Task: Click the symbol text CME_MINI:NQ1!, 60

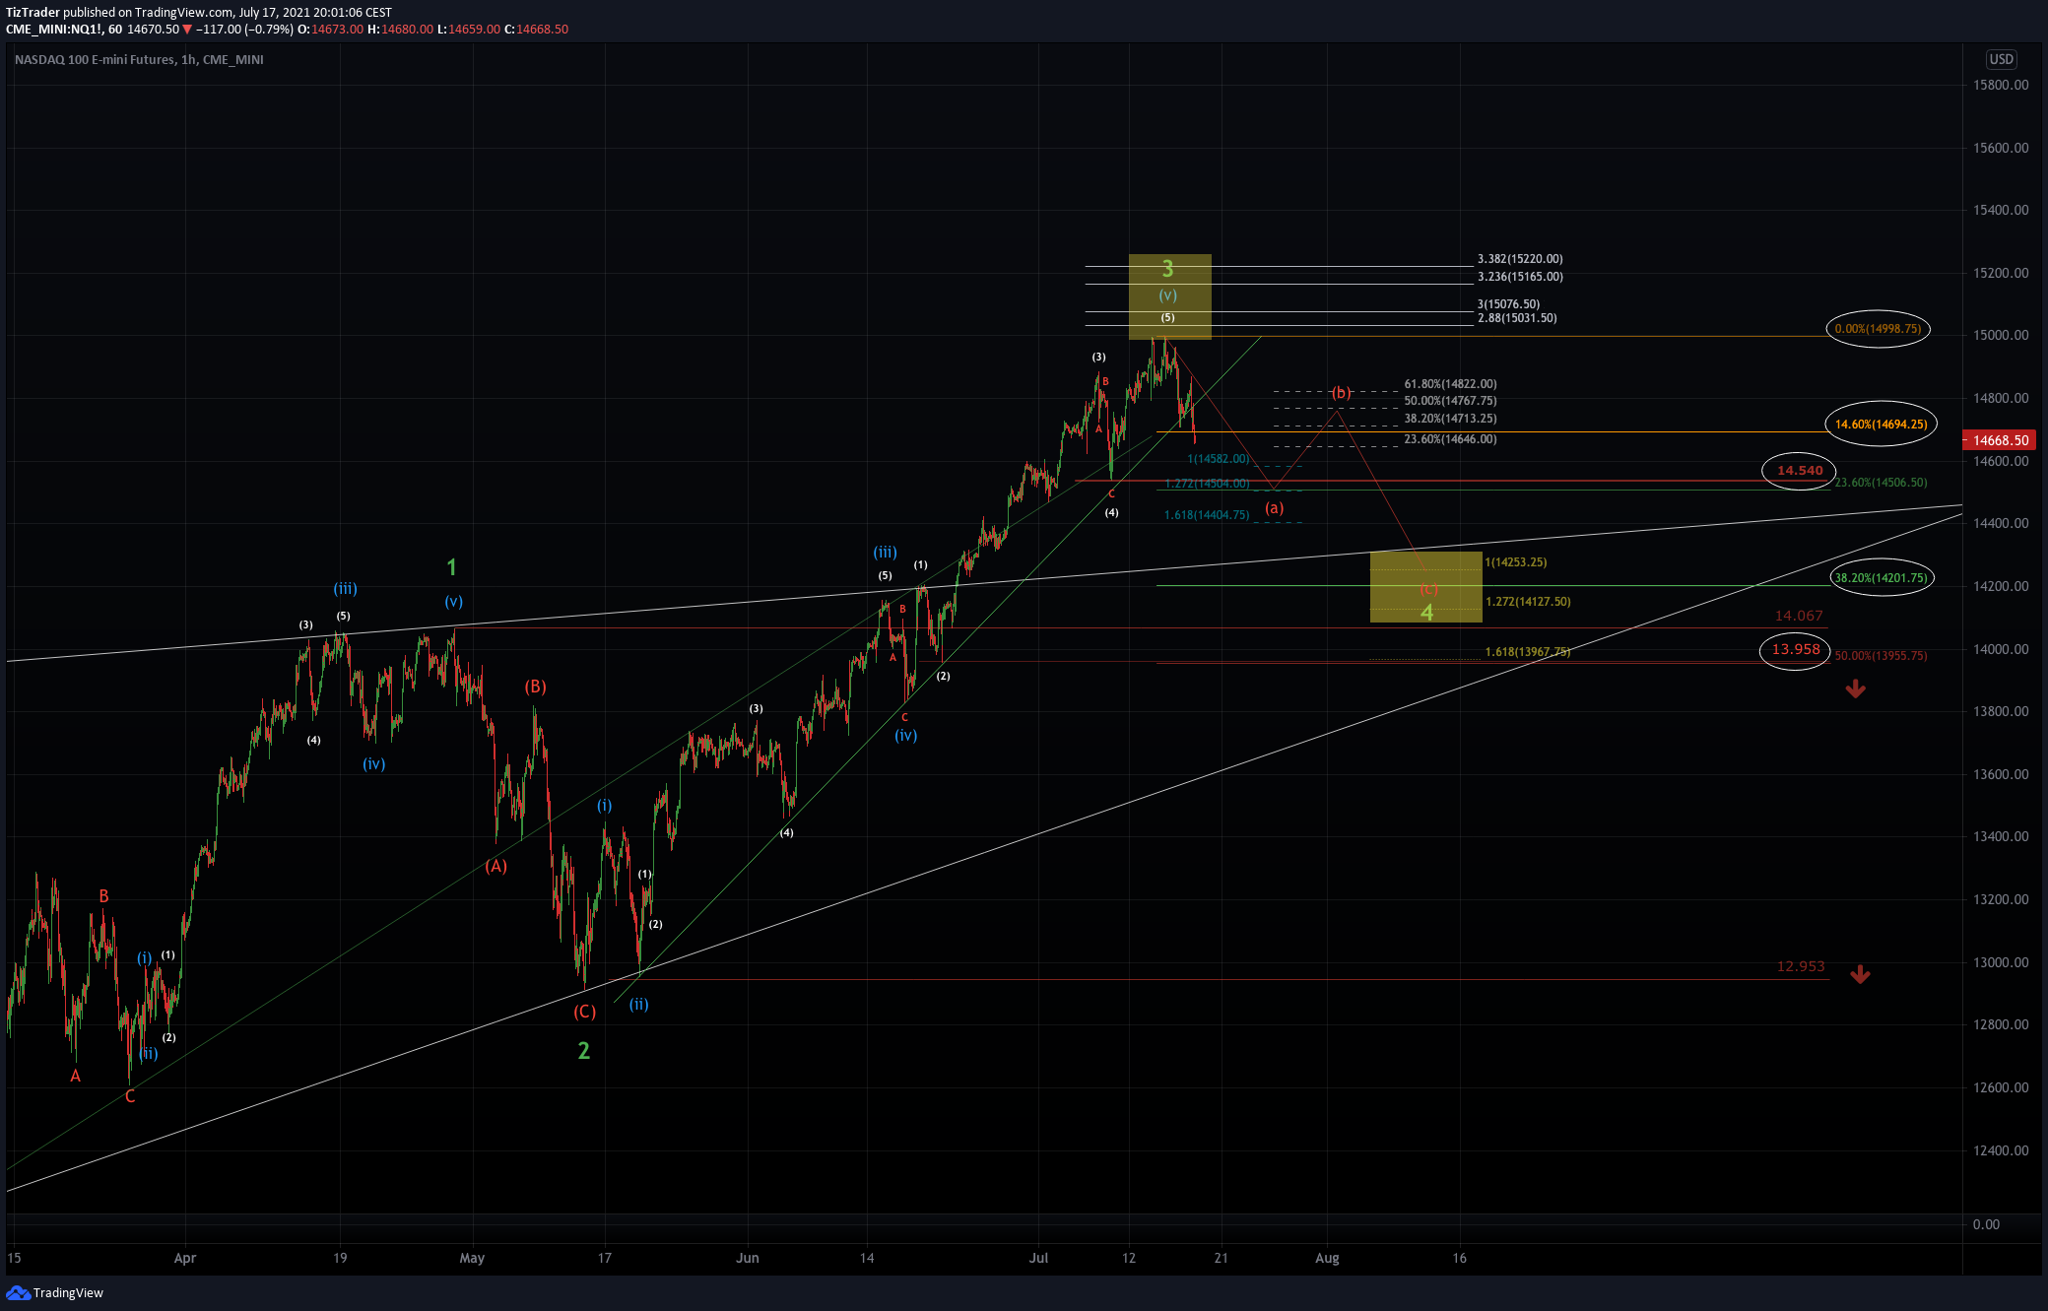Action: click(64, 30)
